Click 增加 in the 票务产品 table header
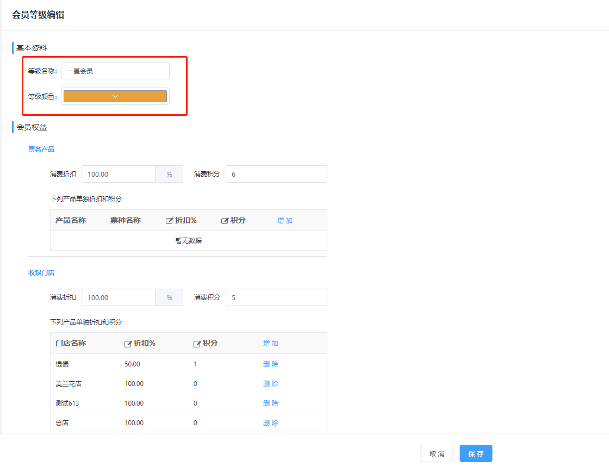The width and height of the screenshot is (609, 473). (x=285, y=221)
